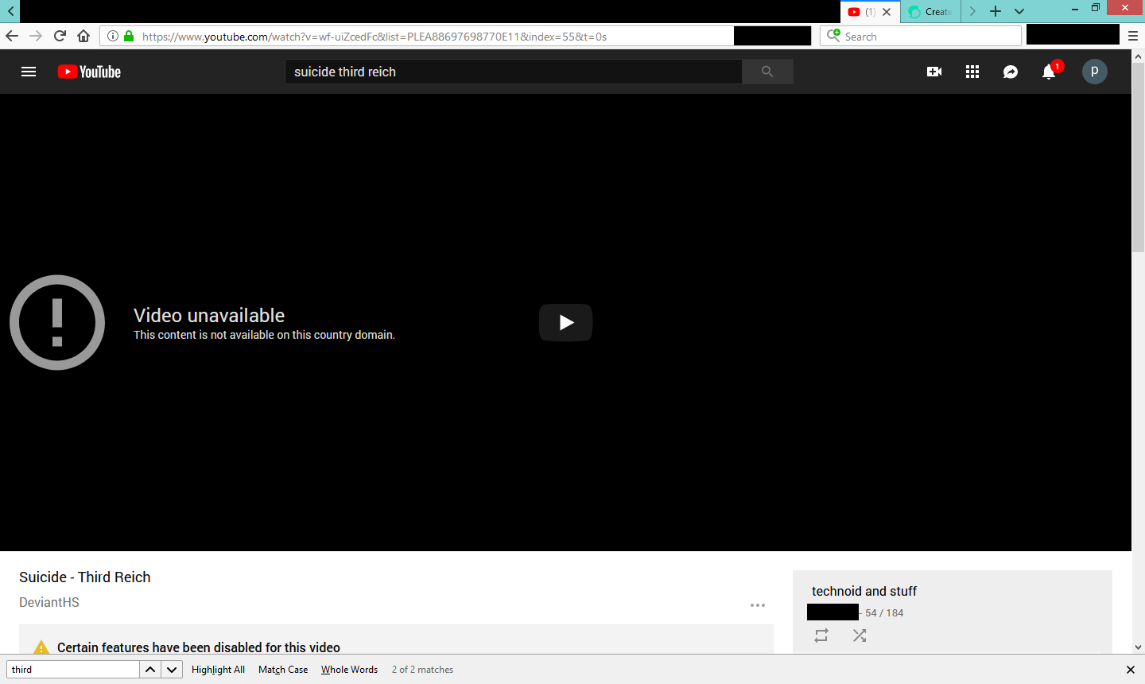Click the page vertical scrollbar thumb
The image size is (1145, 684).
1138,157
